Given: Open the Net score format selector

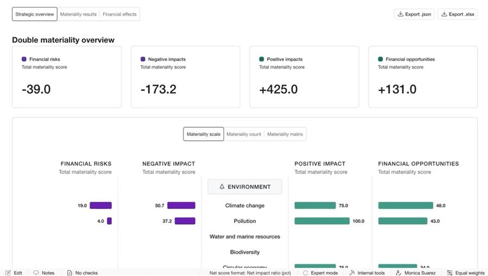Looking at the screenshot, I should (250, 273).
